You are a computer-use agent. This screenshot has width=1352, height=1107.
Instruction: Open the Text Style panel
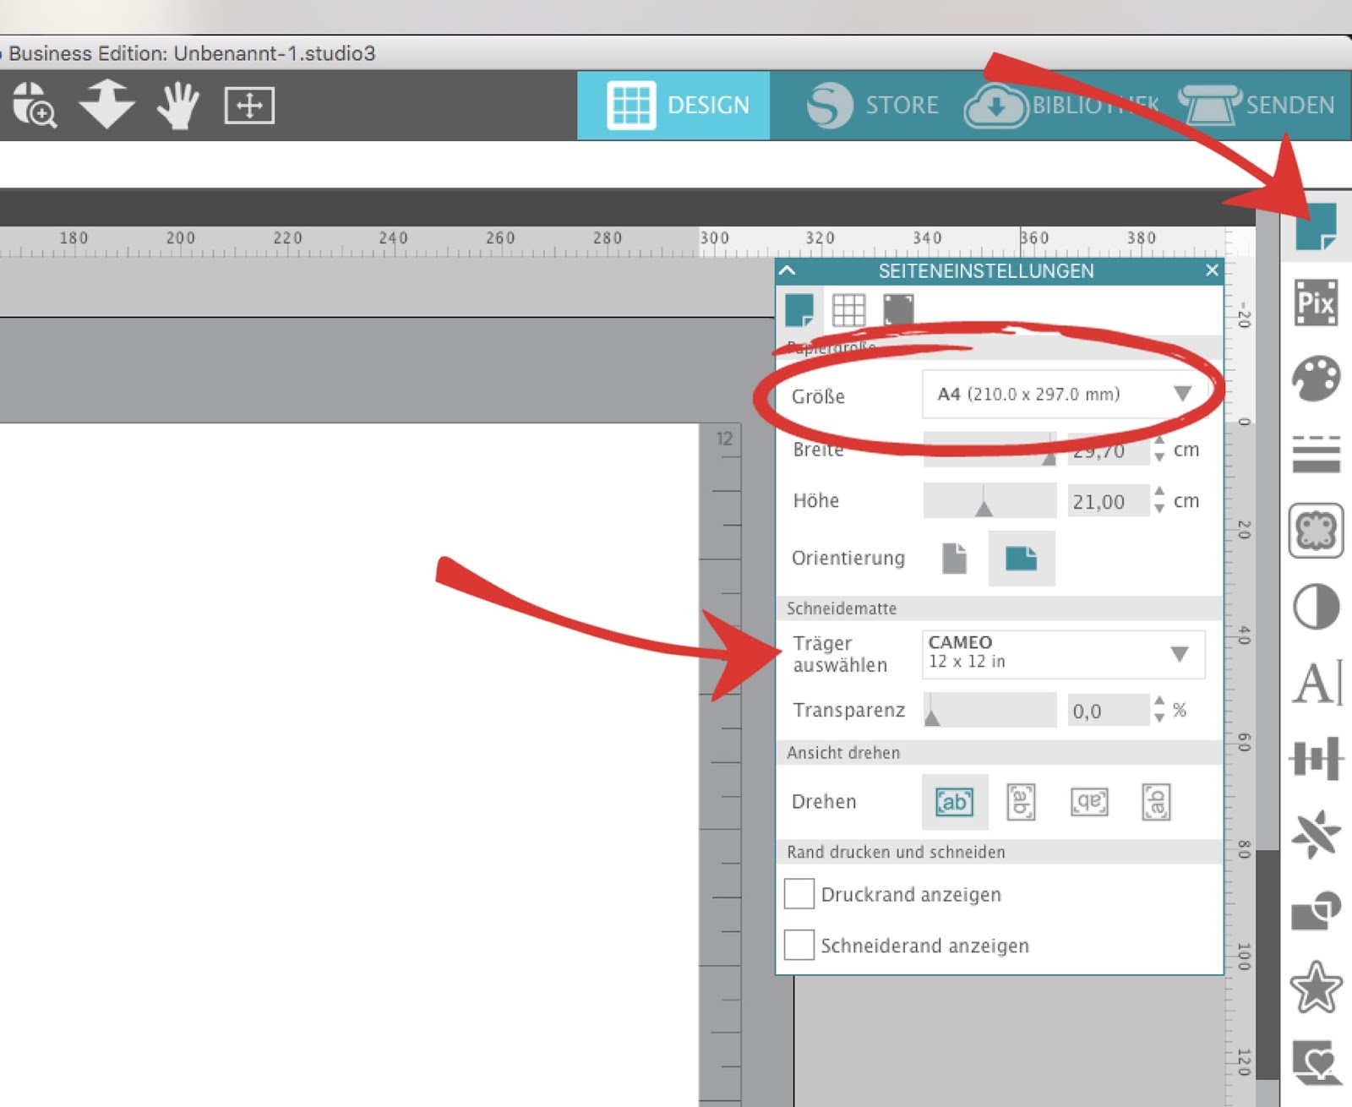tap(1317, 683)
